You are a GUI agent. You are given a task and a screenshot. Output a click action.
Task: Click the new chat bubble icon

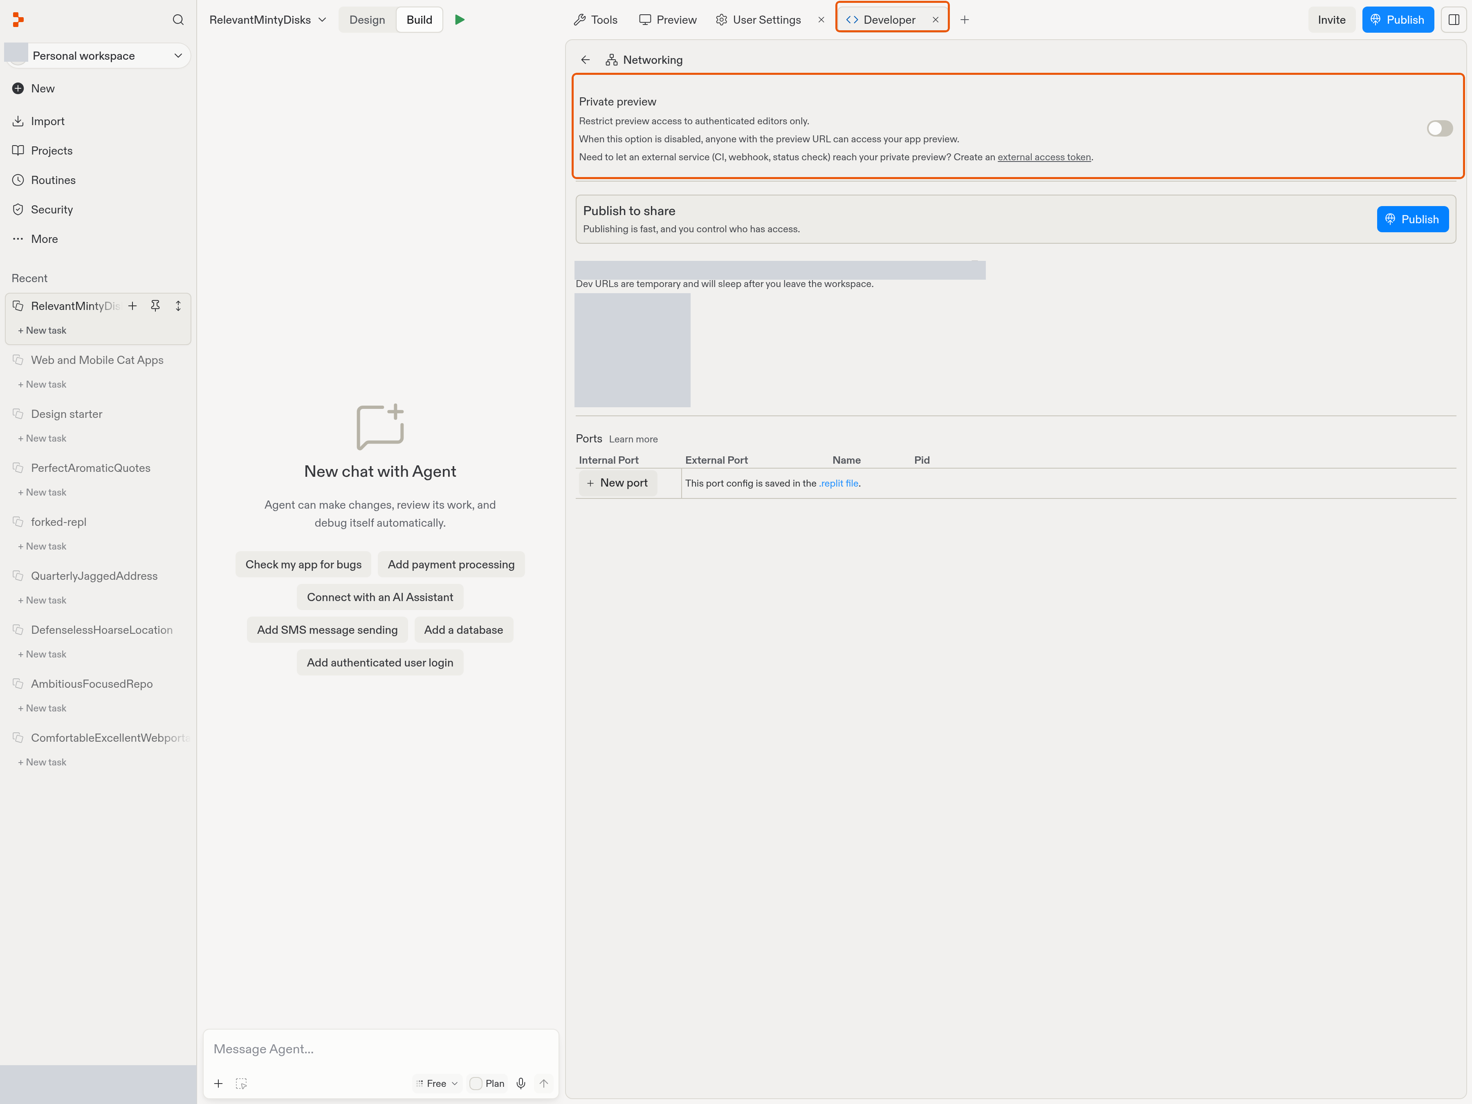(x=380, y=427)
